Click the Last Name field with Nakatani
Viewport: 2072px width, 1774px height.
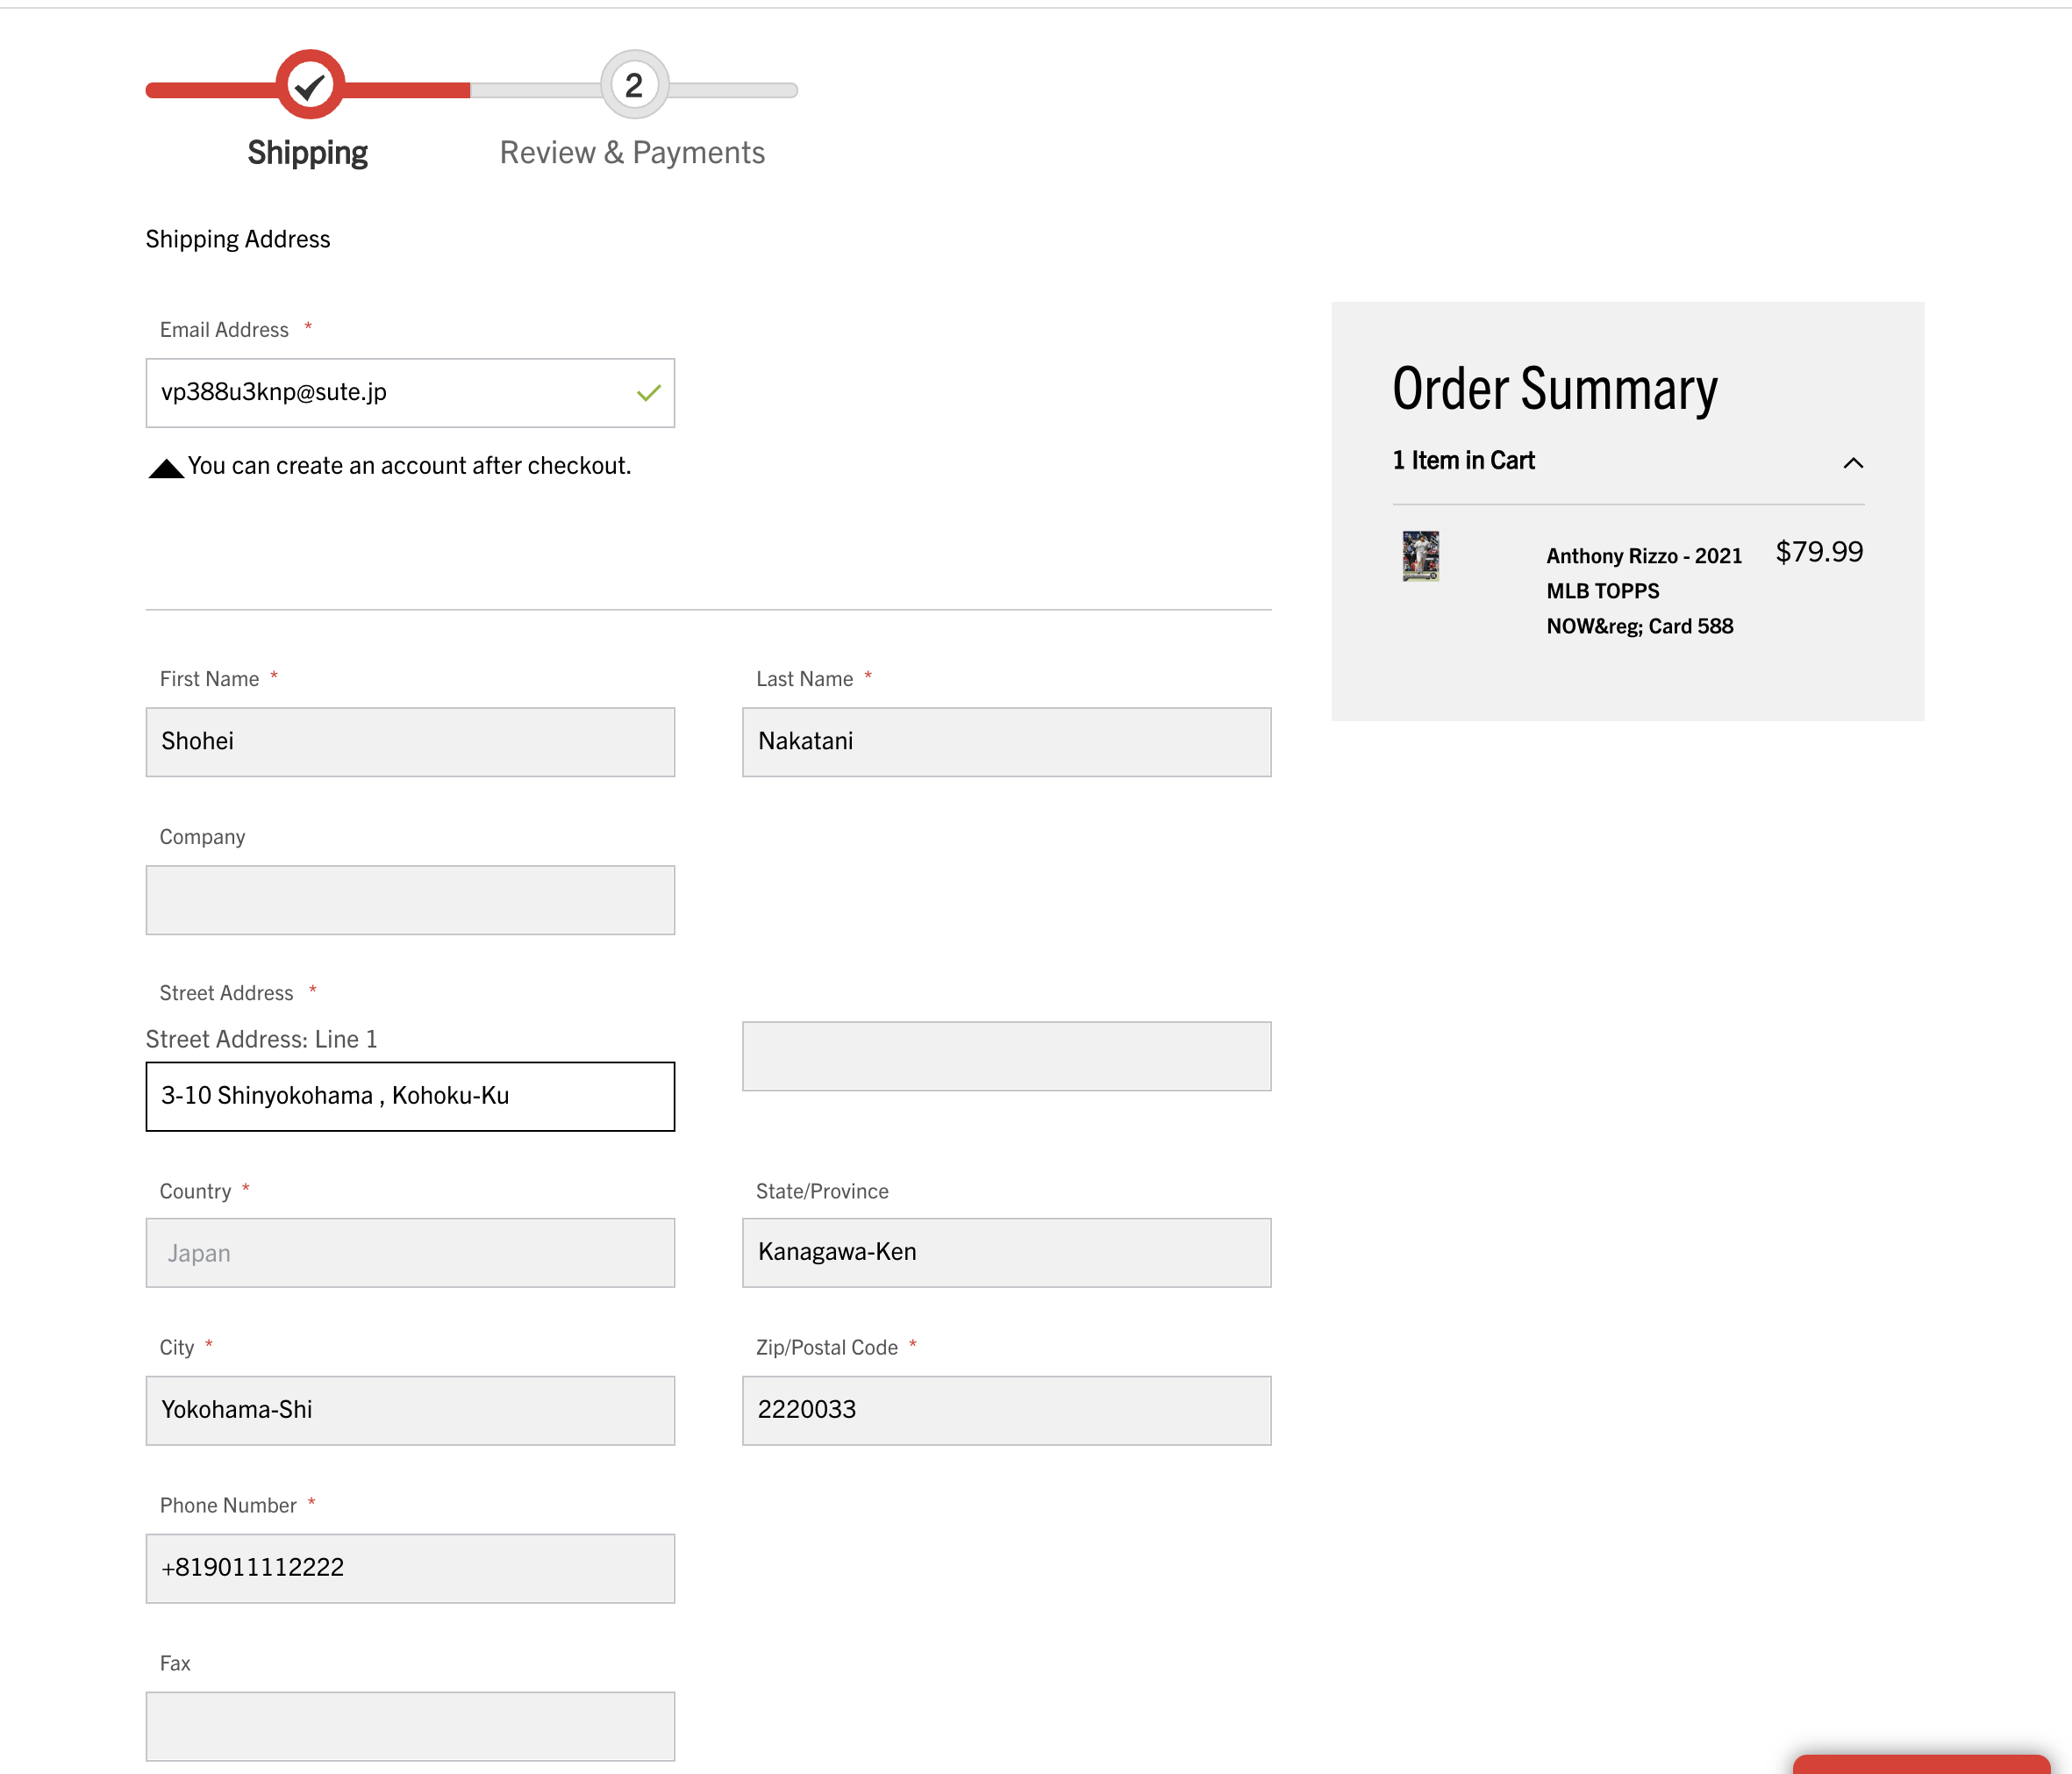pyautogui.click(x=1006, y=742)
